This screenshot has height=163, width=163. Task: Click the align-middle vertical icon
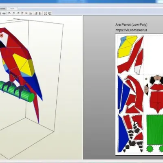(26, 13)
